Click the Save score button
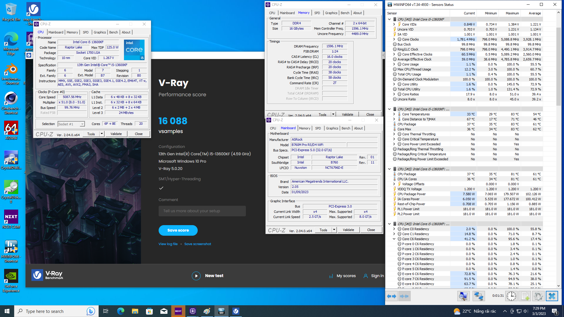 [178, 230]
